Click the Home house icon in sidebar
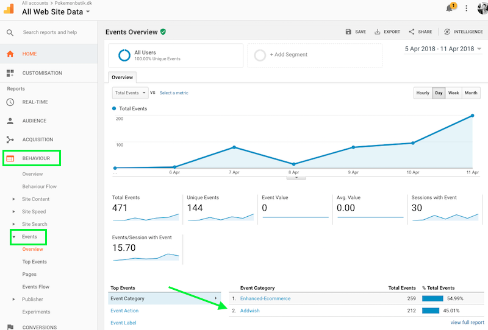 [x=10, y=54]
